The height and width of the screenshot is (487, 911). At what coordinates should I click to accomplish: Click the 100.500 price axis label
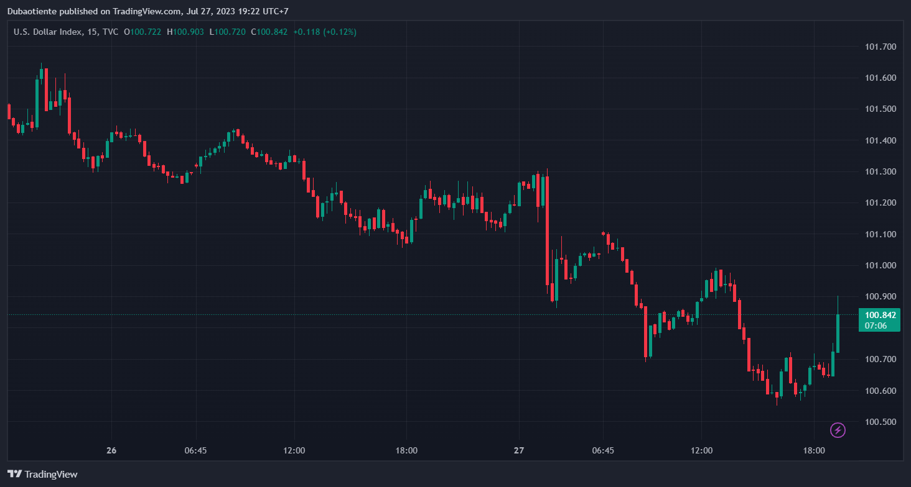pyautogui.click(x=881, y=422)
